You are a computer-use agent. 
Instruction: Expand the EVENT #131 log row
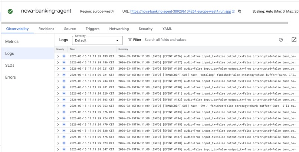click(58, 93)
